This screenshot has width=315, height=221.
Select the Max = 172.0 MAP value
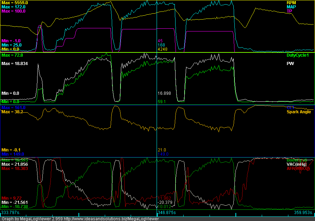click(13, 7)
